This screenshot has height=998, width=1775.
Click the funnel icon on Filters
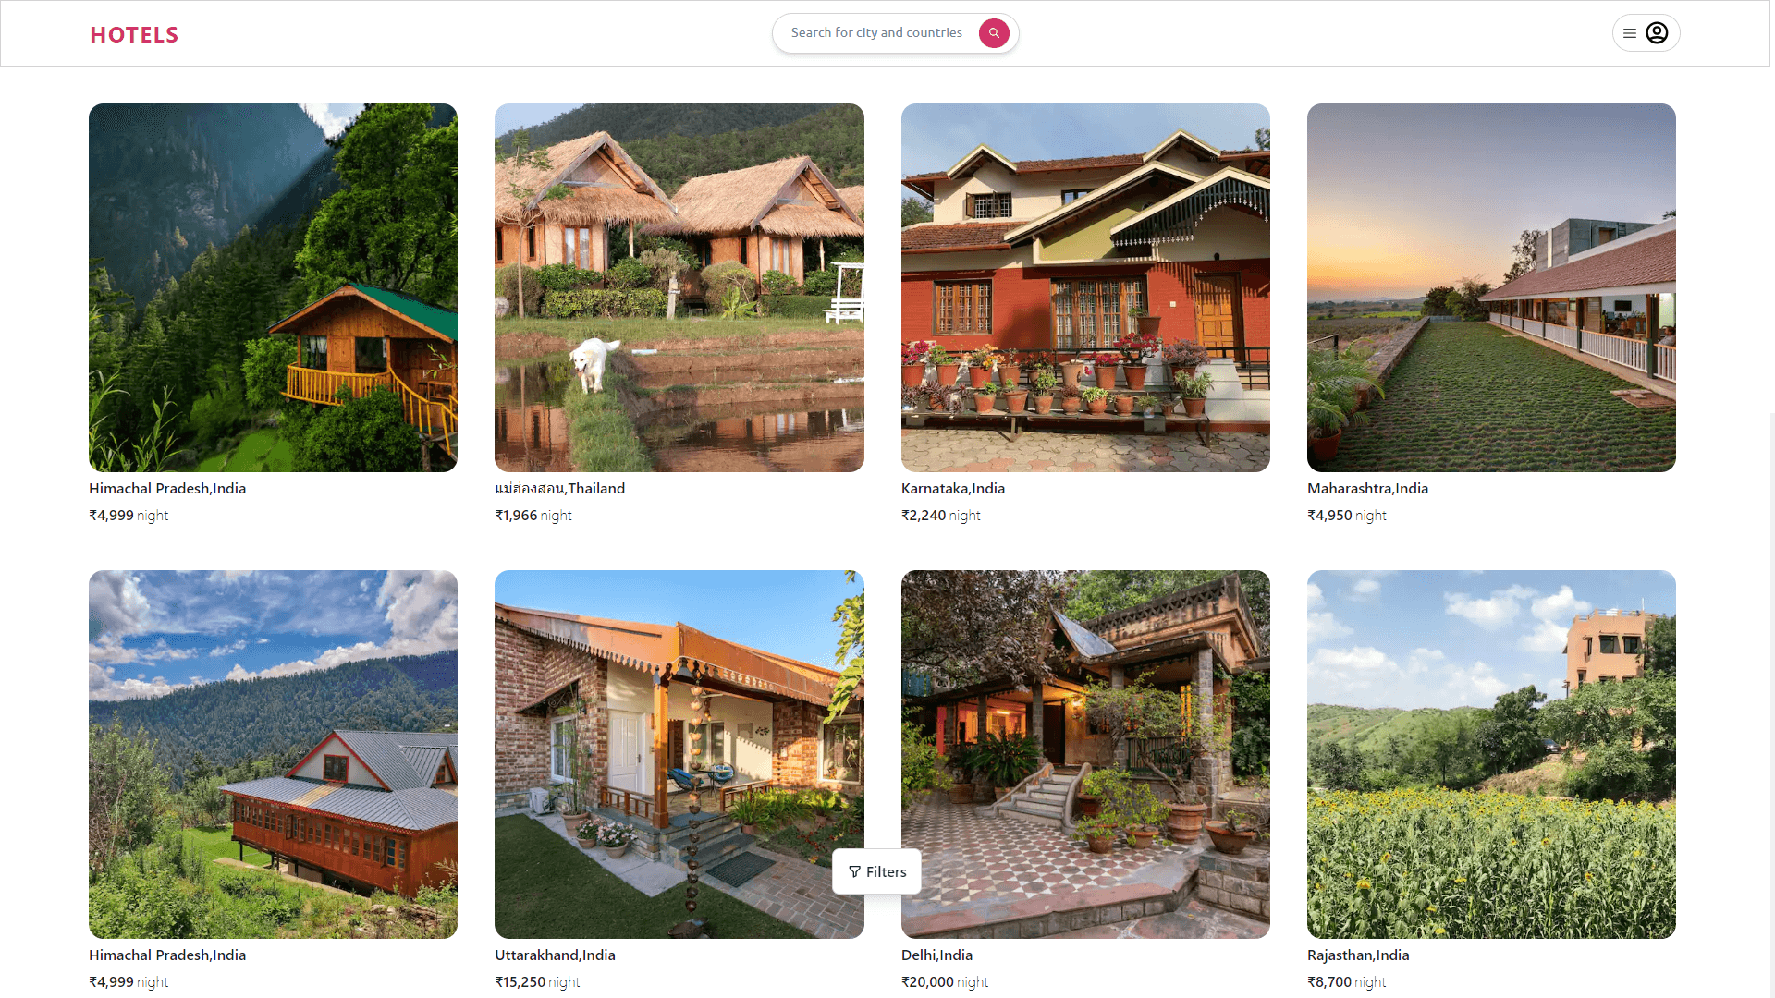point(854,871)
